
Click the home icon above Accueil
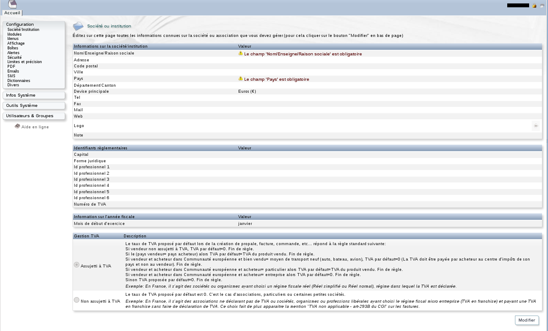pyautogui.click(x=12, y=4)
